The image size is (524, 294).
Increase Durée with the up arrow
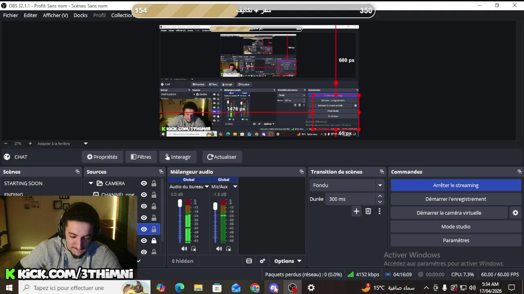click(380, 196)
